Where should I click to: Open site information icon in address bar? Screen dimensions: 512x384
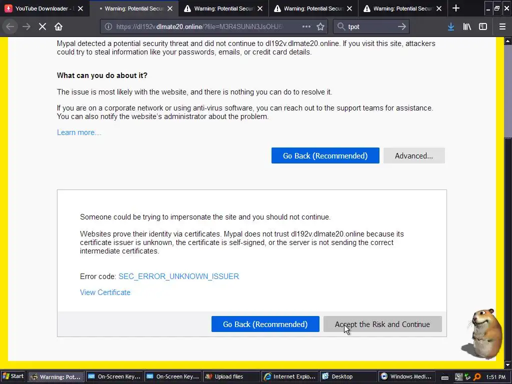point(108,27)
